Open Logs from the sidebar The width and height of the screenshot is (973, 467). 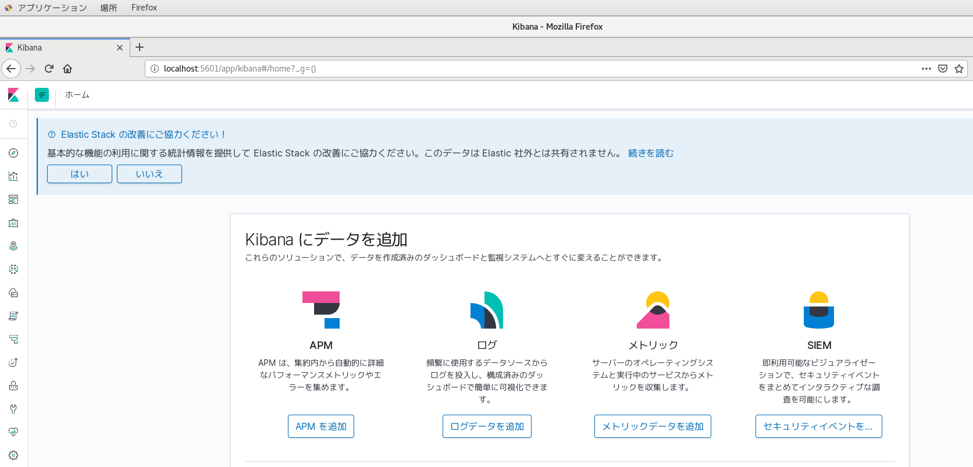13,316
